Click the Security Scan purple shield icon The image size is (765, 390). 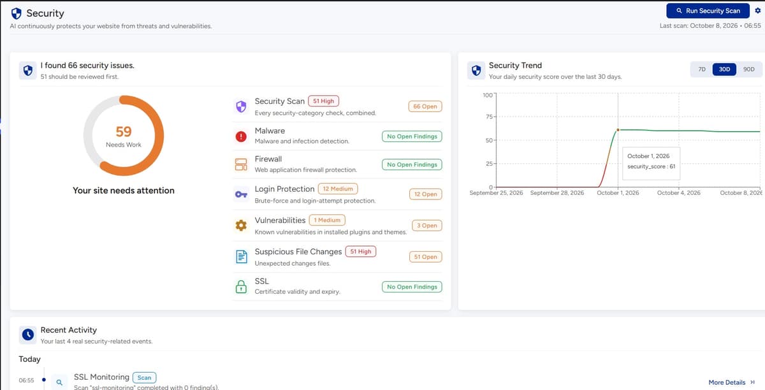point(241,106)
